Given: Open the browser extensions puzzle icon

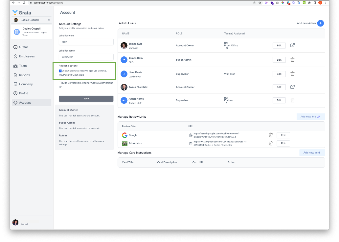Looking at the screenshot, I should coord(309,3).
